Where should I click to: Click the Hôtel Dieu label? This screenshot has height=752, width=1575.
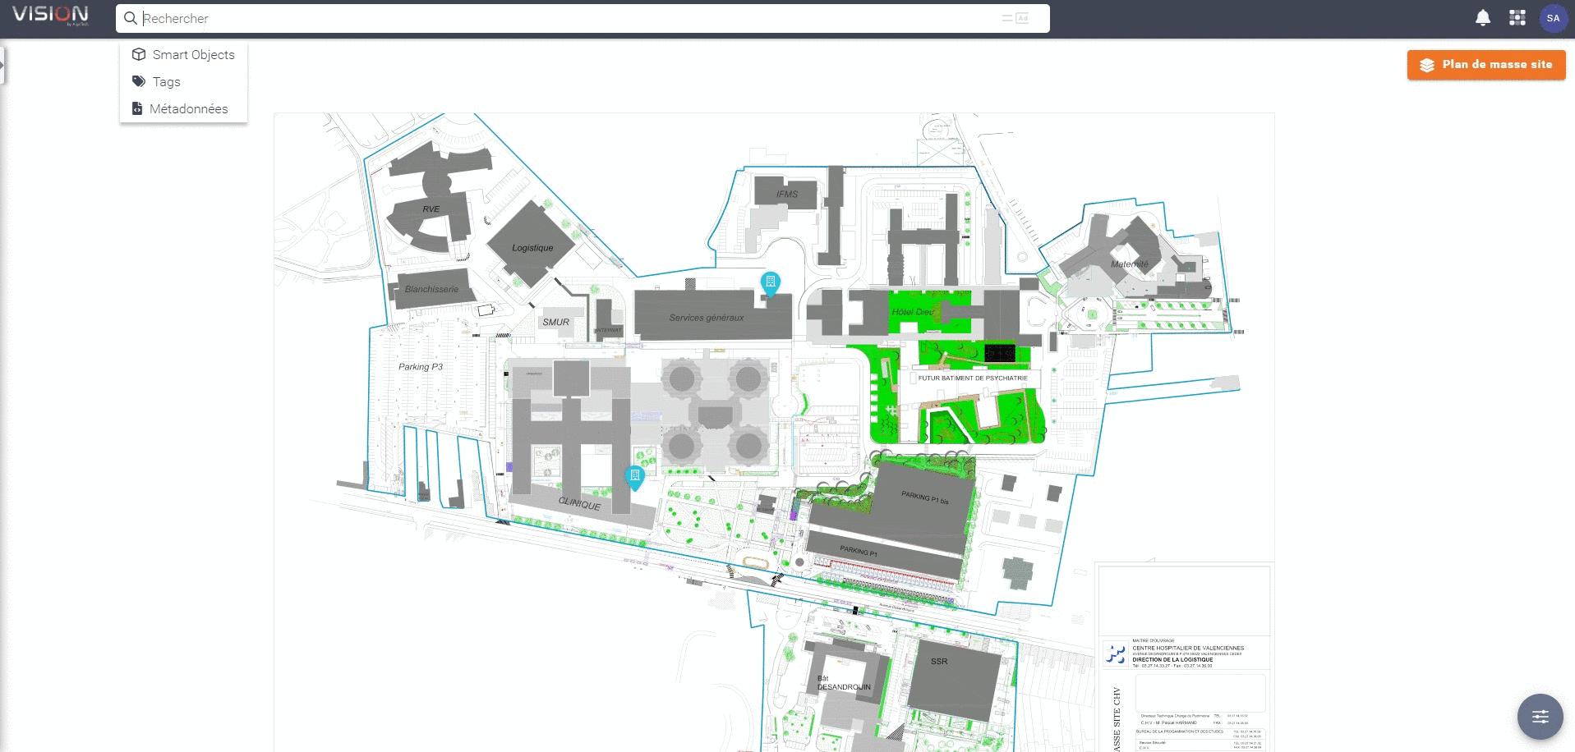(x=913, y=312)
